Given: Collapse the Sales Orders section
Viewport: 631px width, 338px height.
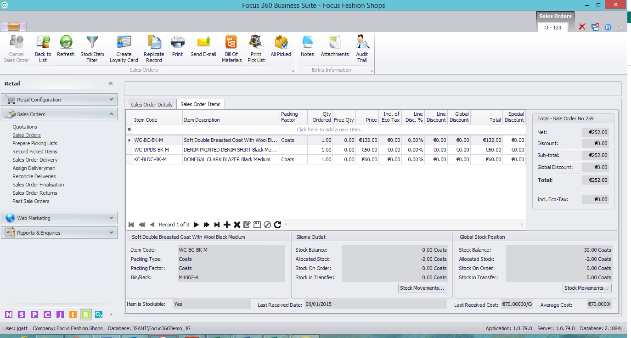Looking at the screenshot, I should coord(59,114).
